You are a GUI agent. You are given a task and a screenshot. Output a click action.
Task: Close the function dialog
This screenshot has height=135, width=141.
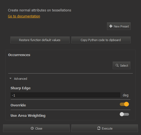(36, 128)
